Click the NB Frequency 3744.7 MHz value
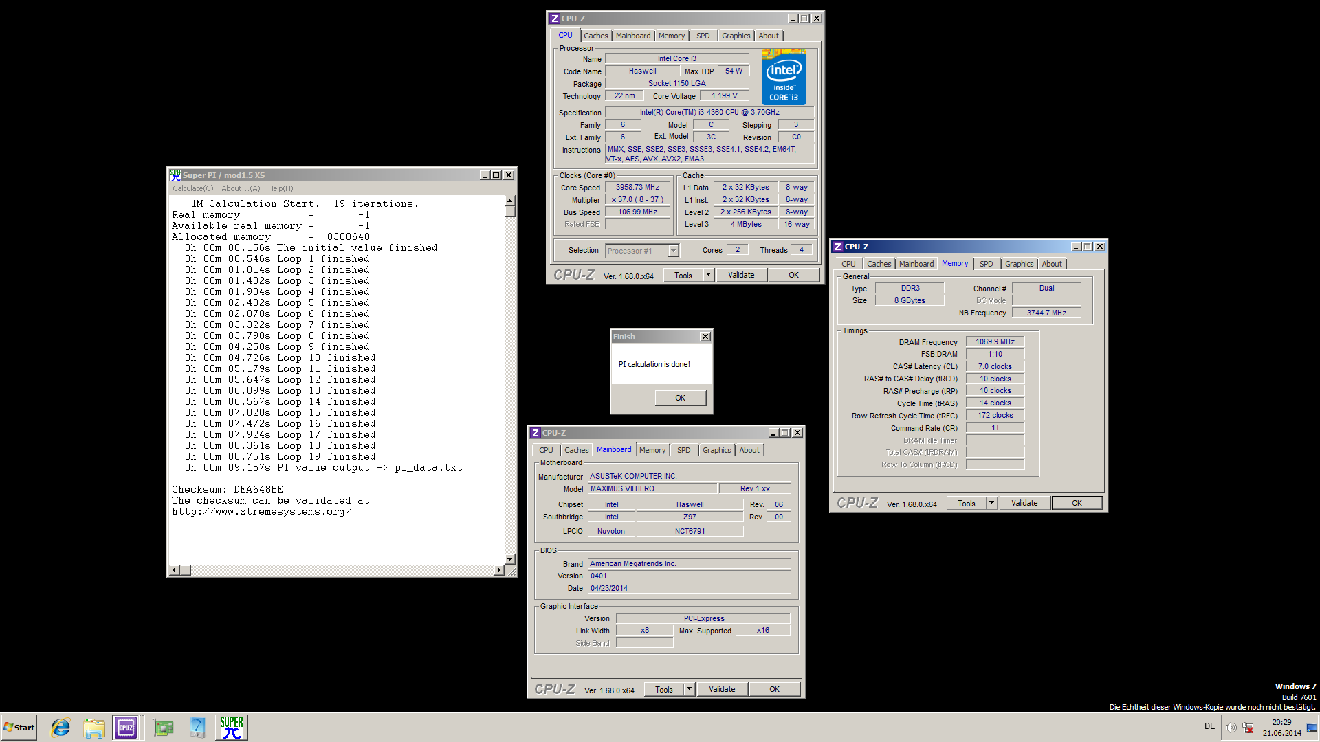 coord(1046,313)
